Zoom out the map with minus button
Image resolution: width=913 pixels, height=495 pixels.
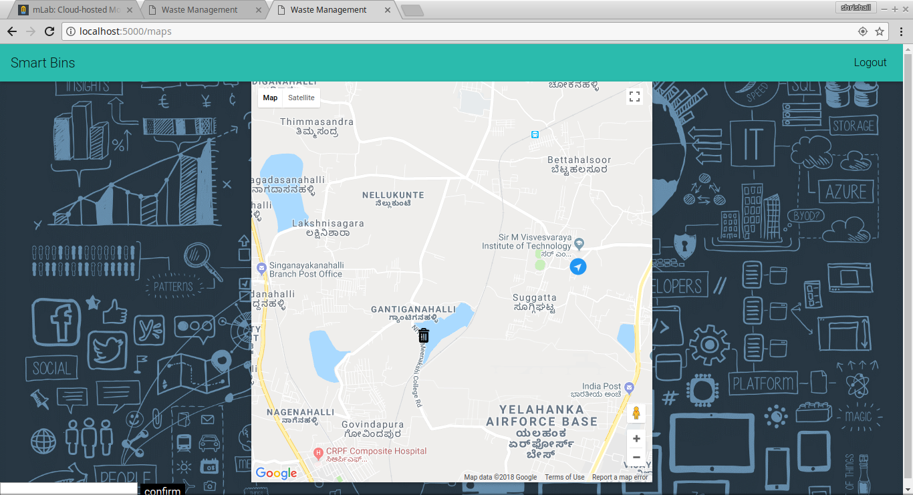tap(636, 458)
